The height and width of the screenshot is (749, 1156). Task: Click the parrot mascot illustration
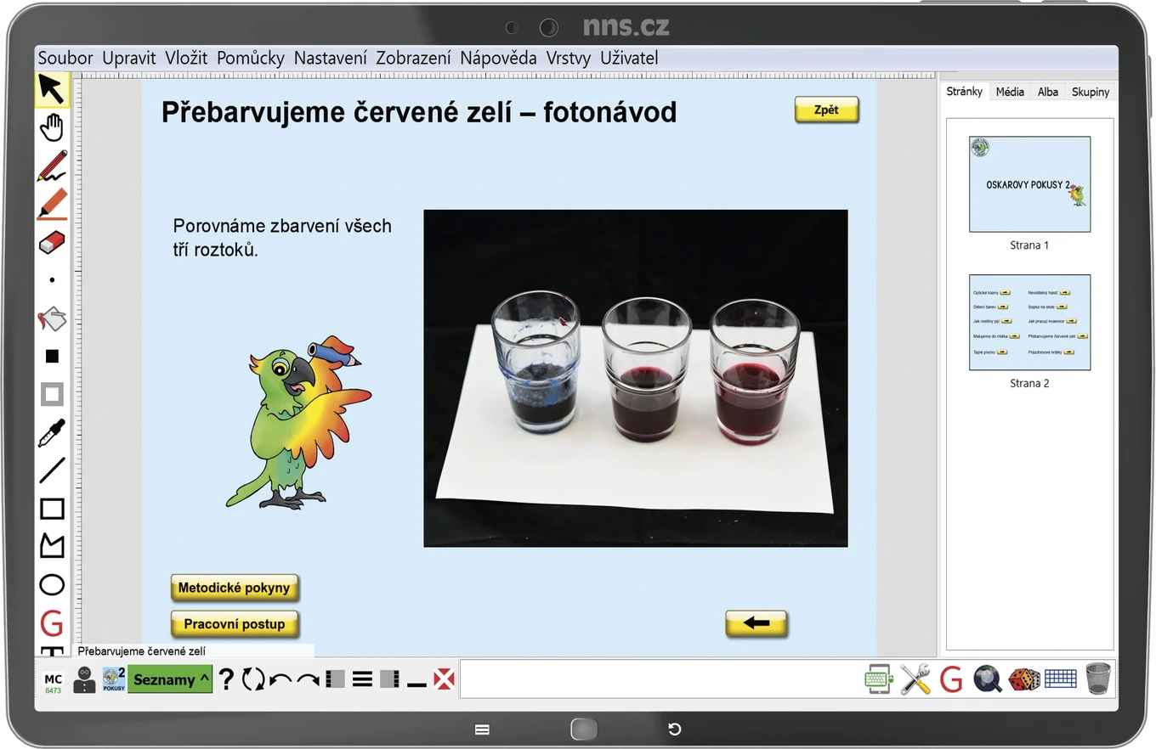298,422
